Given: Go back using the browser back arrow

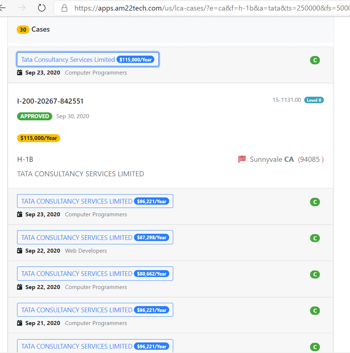Looking at the screenshot, I should coord(2,8).
